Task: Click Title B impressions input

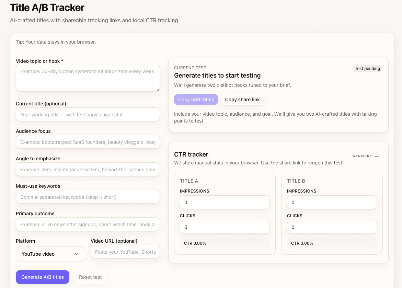Action: pyautogui.click(x=332, y=202)
